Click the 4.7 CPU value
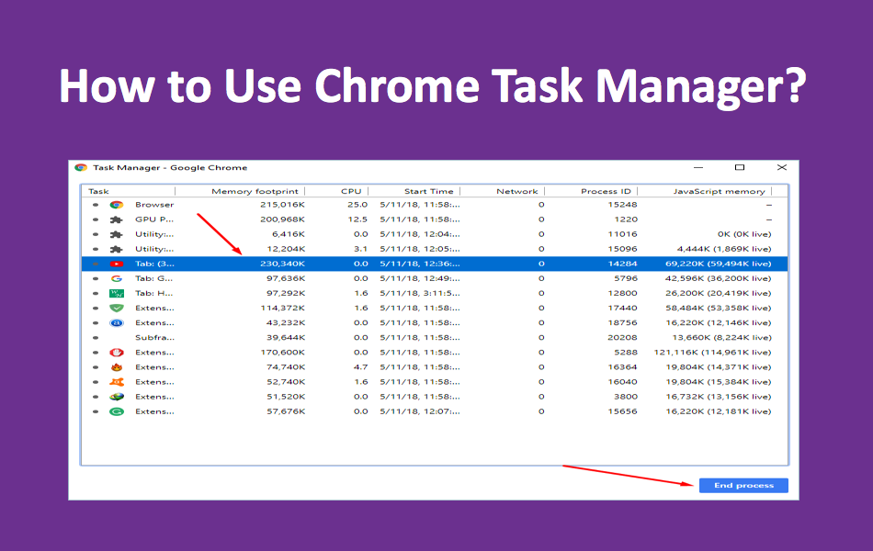This screenshot has height=551, width=873. coord(360,367)
